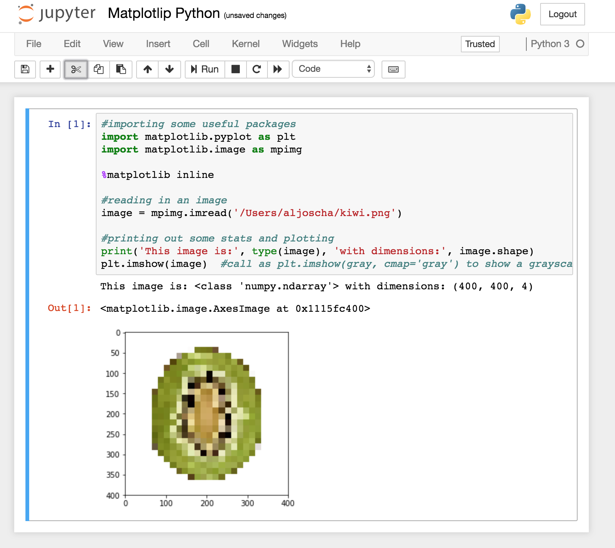Click the Out[1] output prompt
This screenshot has width=615, height=548.
tap(70, 308)
